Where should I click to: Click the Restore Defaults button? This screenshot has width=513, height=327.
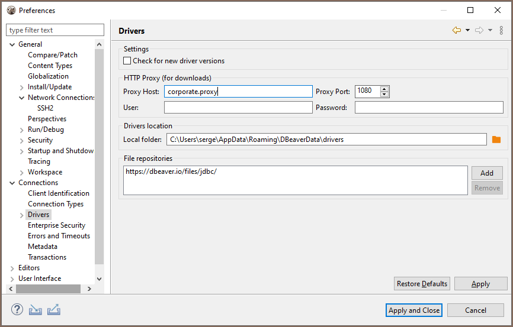click(x=422, y=284)
